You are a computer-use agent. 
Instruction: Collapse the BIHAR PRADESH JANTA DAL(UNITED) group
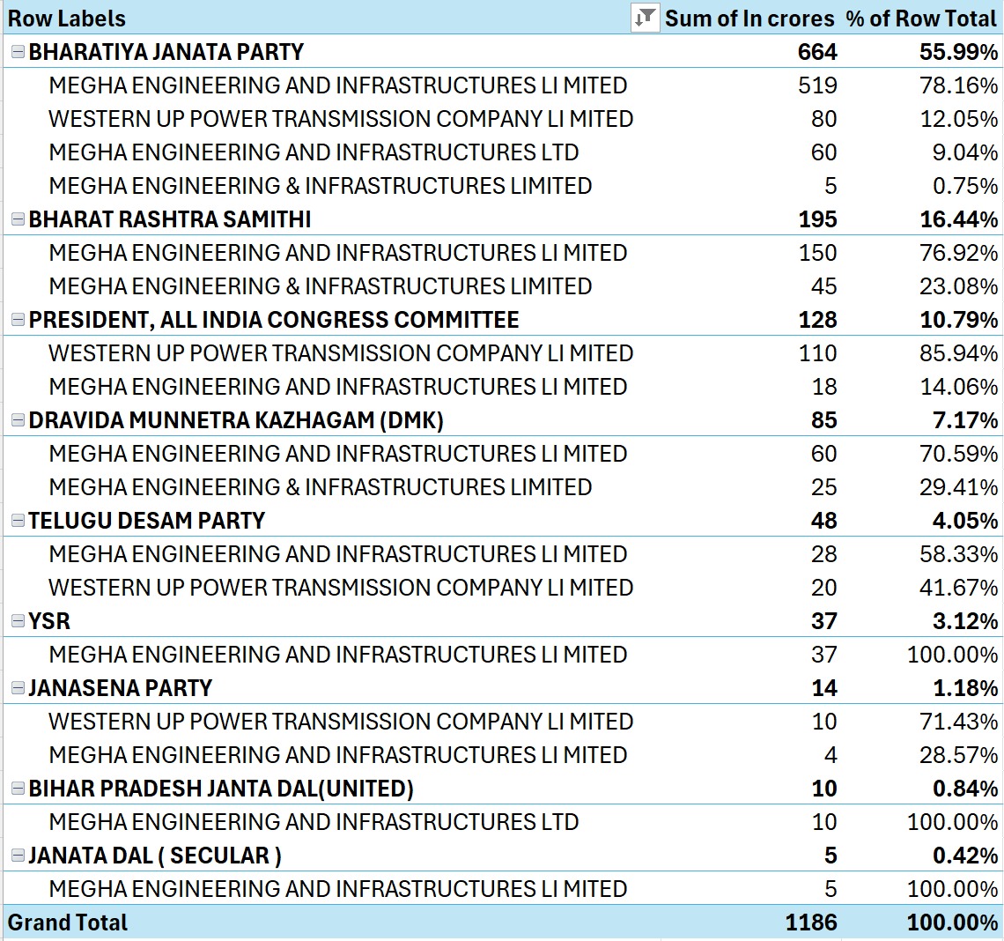18,789
